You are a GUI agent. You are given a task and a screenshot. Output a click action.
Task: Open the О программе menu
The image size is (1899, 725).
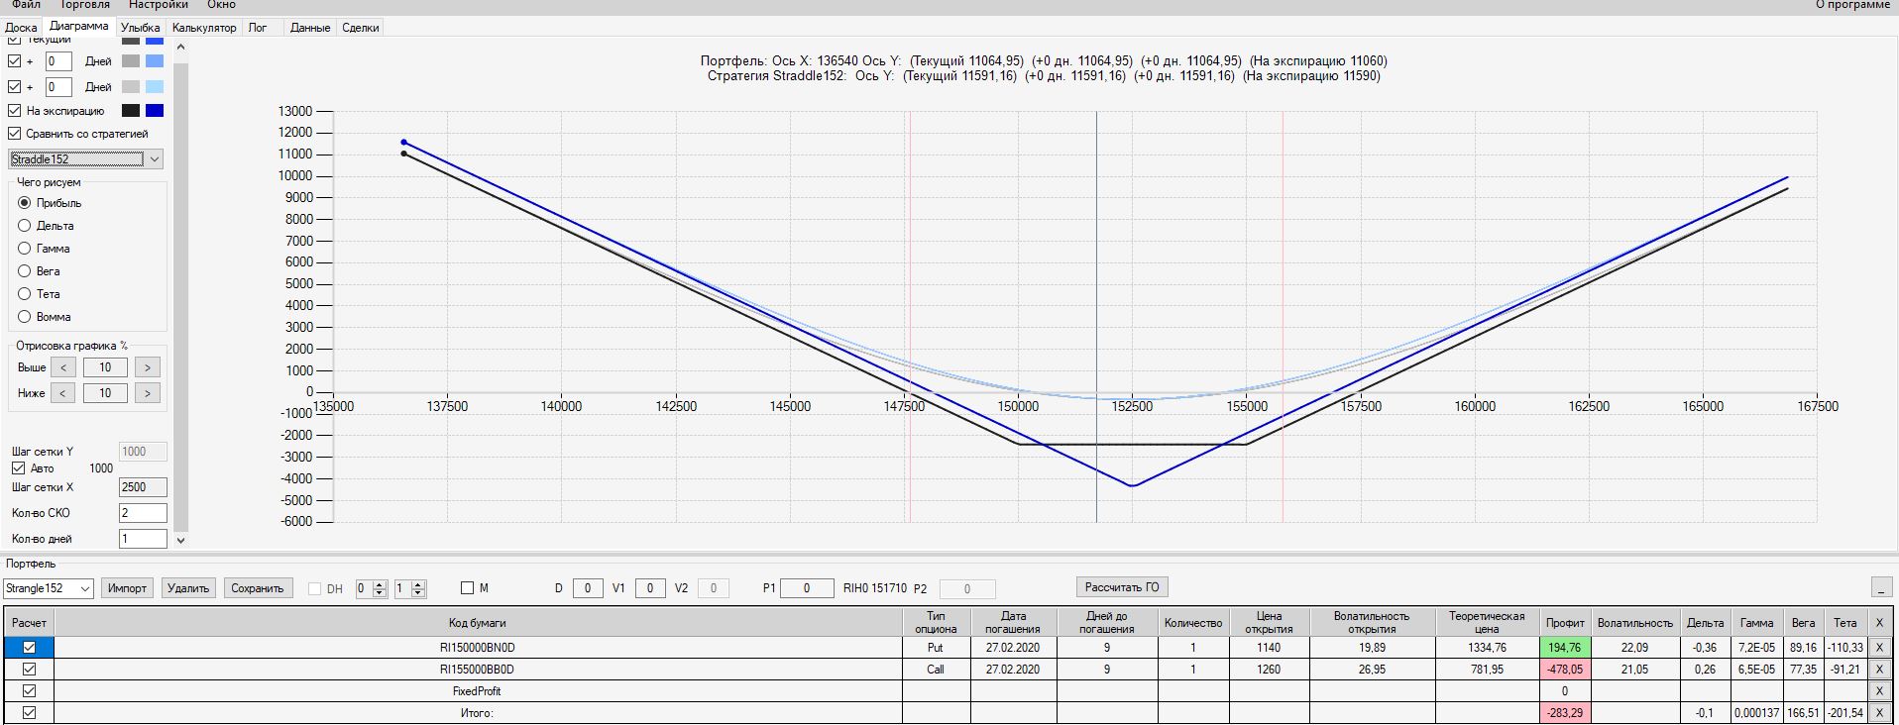click(x=1852, y=5)
